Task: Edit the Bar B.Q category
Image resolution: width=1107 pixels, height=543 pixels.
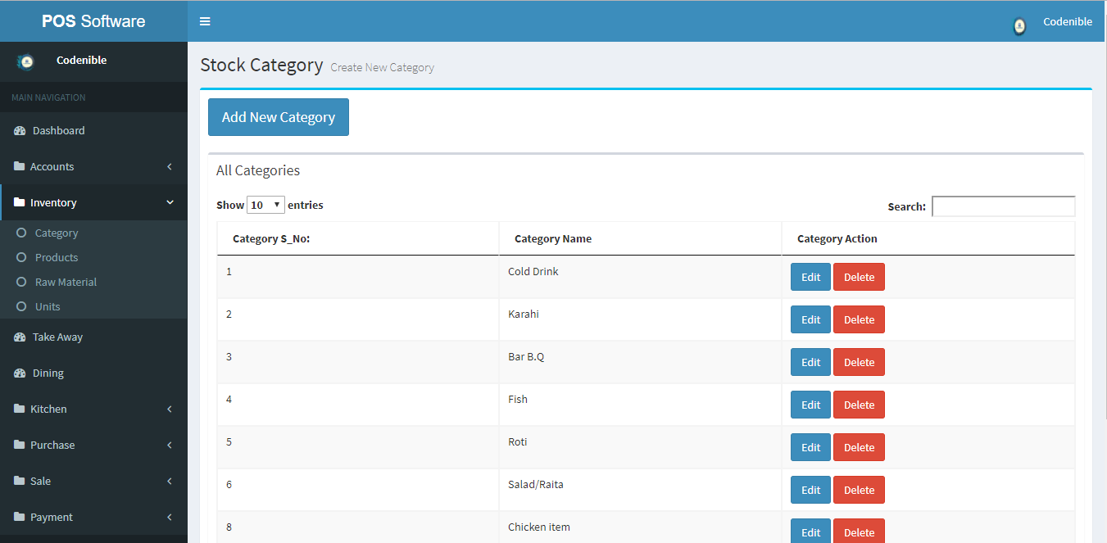Action: pos(810,362)
